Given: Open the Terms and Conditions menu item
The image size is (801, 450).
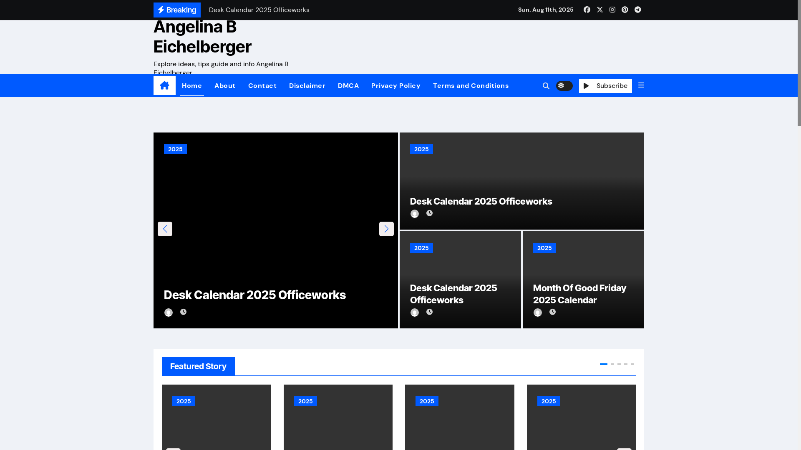Looking at the screenshot, I should (471, 86).
